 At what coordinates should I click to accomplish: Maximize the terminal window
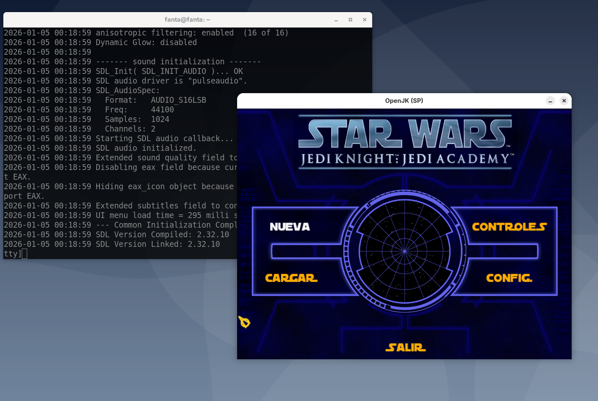(x=350, y=20)
